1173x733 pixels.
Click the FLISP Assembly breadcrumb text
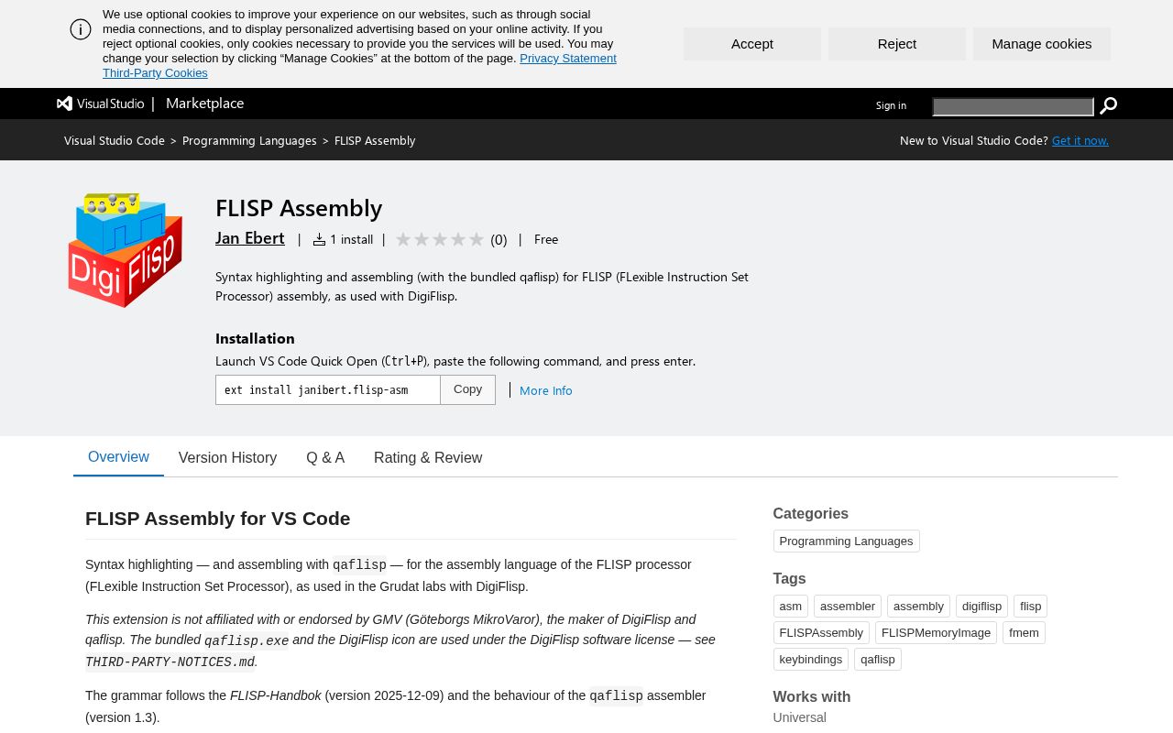[x=375, y=140]
